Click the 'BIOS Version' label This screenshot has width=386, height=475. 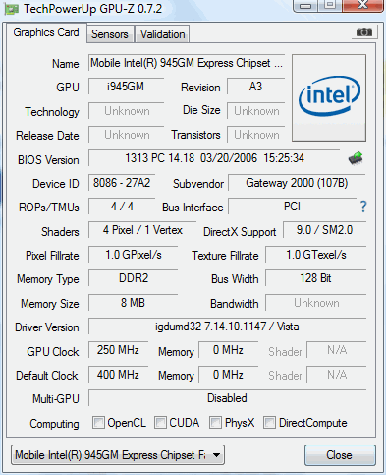click(x=48, y=160)
